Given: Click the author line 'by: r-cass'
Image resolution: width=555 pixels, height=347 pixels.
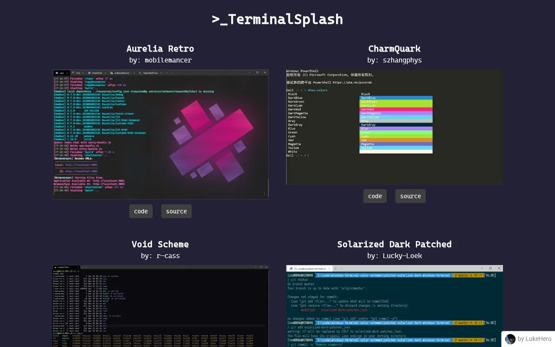Looking at the screenshot, I should click(x=160, y=256).
